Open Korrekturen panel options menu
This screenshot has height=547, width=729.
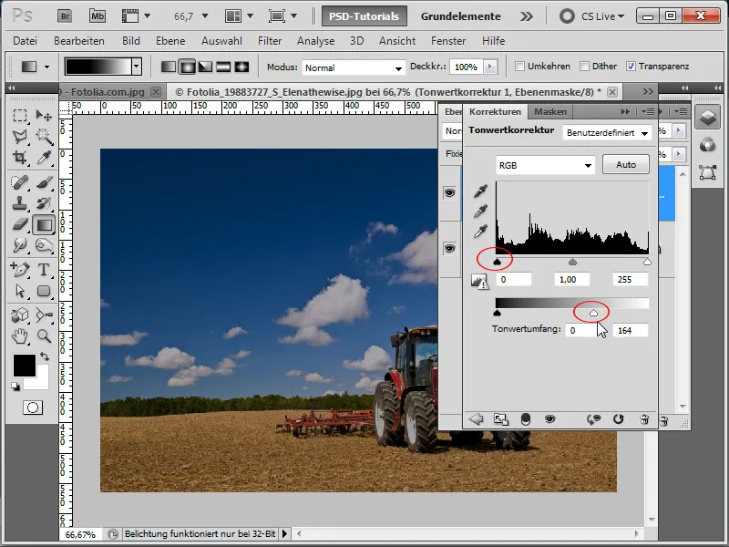648,111
